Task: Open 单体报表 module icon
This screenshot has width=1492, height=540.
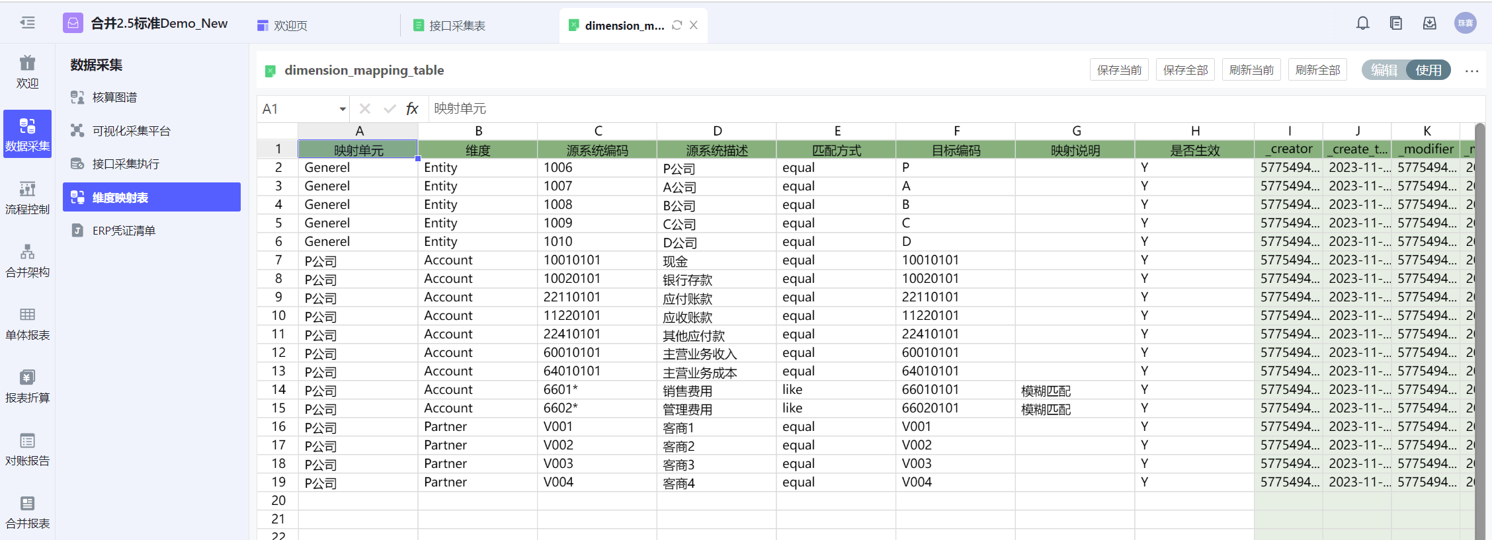Action: tap(27, 323)
